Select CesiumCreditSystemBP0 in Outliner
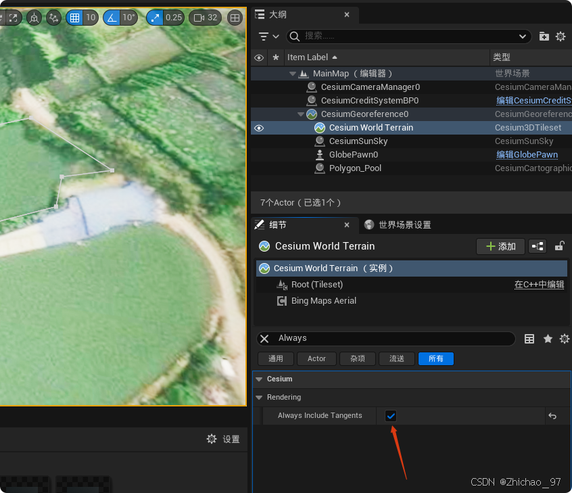 point(370,101)
